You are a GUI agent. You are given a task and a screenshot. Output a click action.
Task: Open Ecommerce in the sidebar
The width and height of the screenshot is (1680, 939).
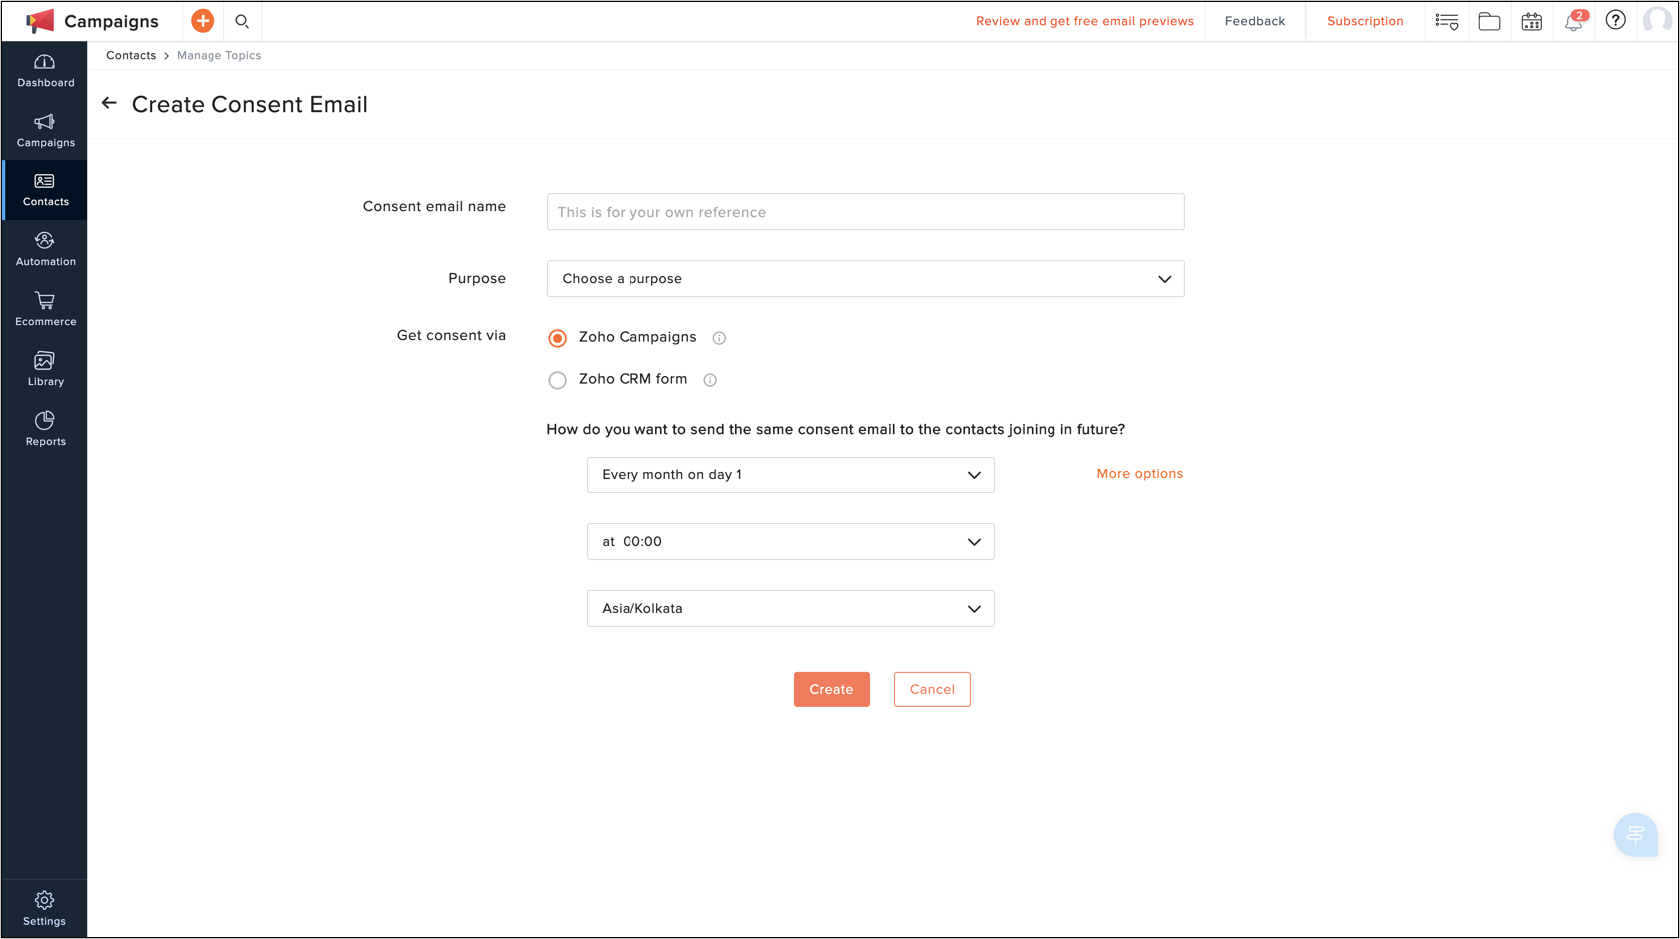(x=45, y=309)
